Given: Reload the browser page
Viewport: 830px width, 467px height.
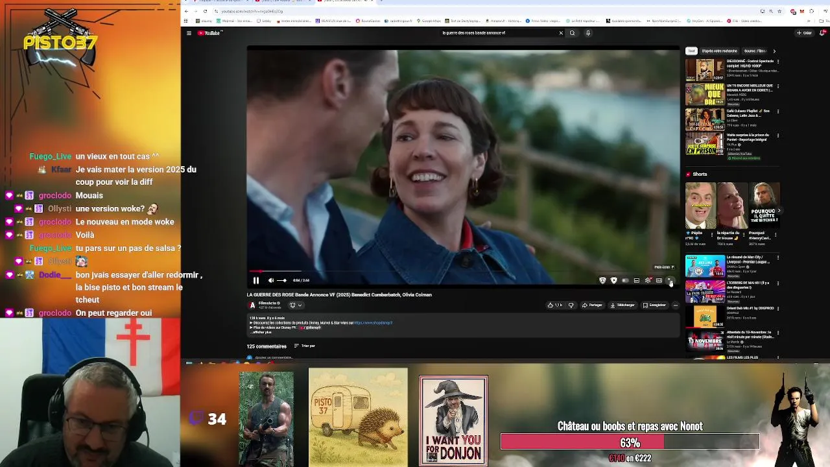Looking at the screenshot, I should click(x=206, y=11).
